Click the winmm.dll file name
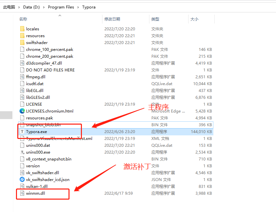 point(36,193)
